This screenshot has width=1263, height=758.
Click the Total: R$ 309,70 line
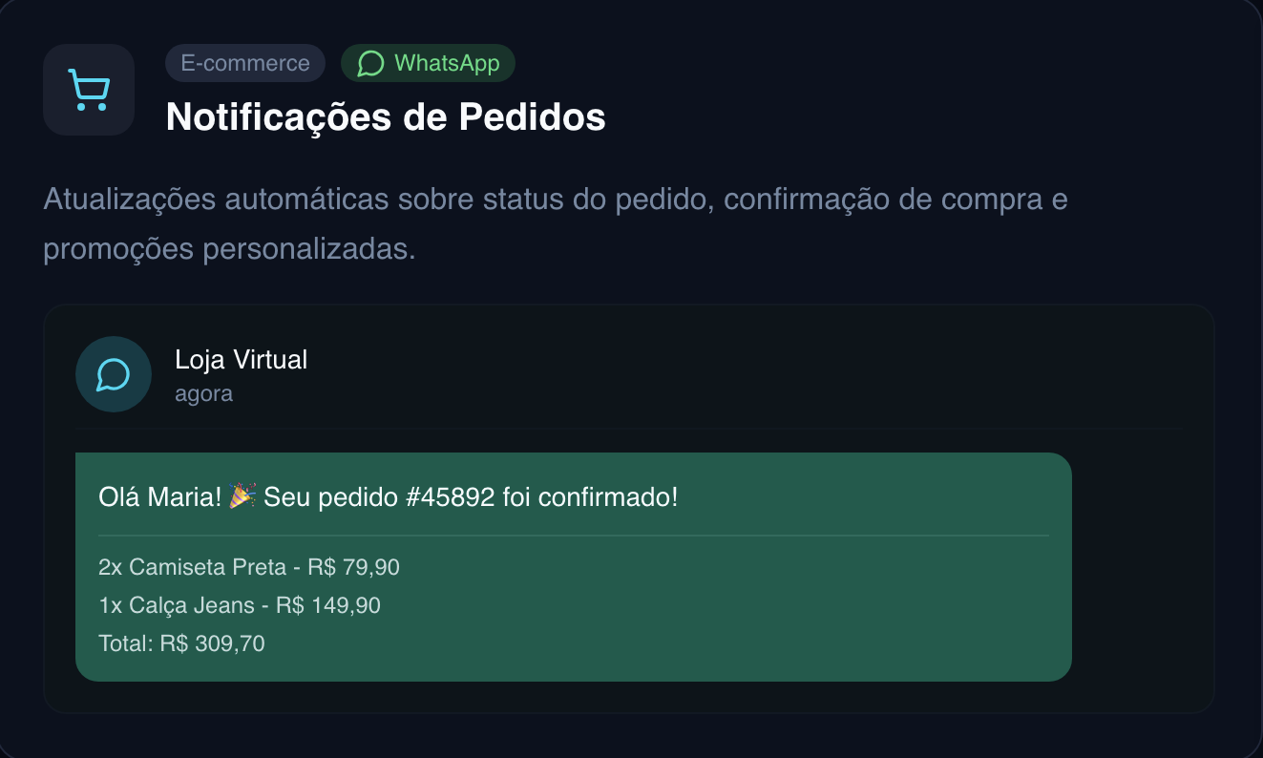tap(181, 643)
